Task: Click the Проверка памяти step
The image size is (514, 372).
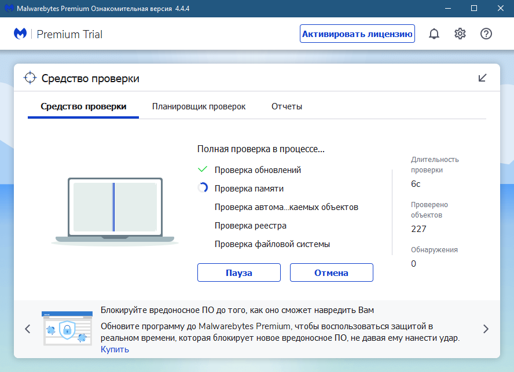Action: (x=249, y=189)
